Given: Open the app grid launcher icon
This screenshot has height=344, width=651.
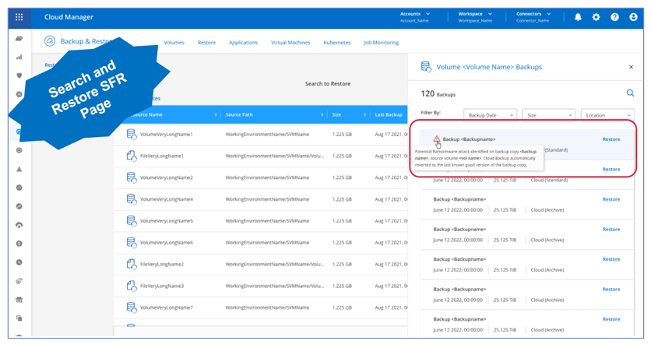Looking at the screenshot, I should coord(19,16).
